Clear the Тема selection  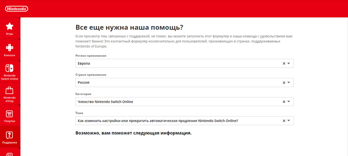pos(284,121)
